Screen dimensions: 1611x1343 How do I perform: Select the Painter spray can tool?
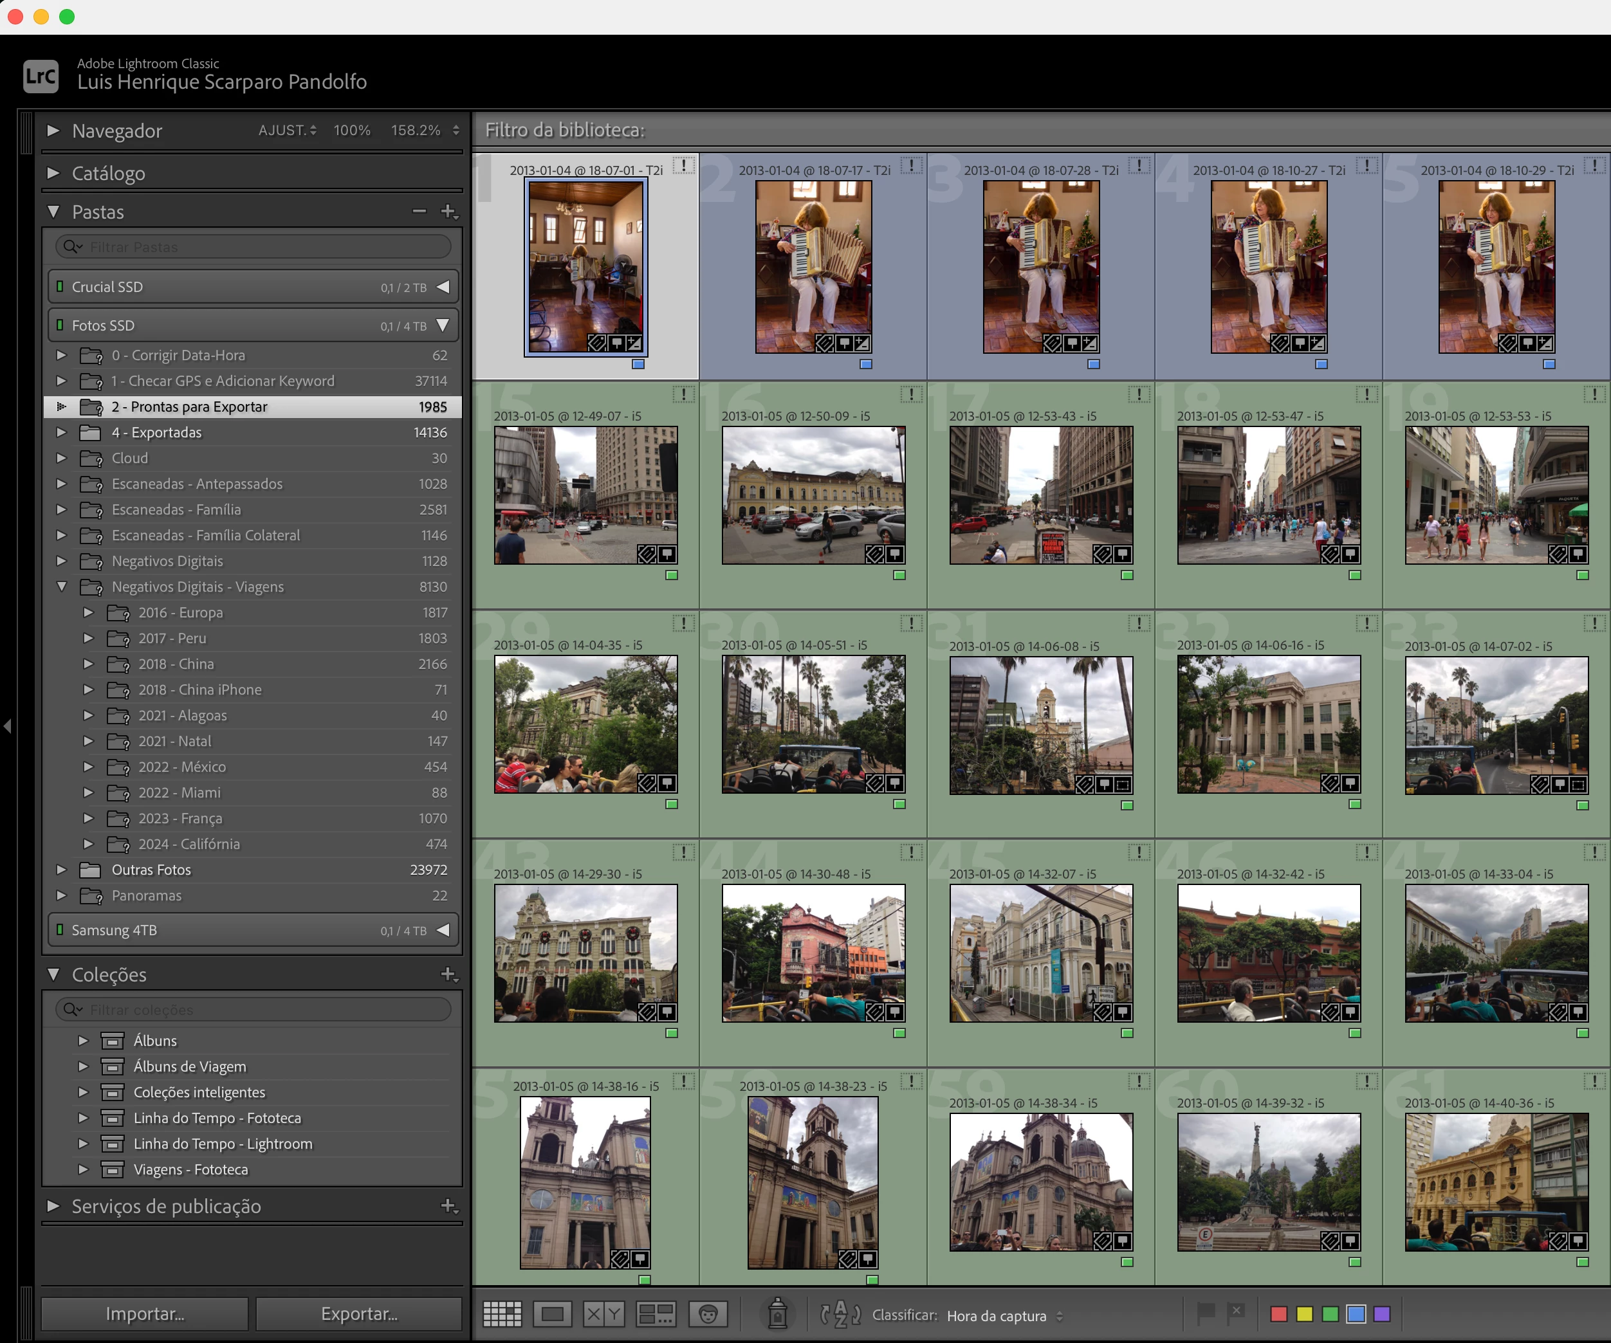[777, 1314]
